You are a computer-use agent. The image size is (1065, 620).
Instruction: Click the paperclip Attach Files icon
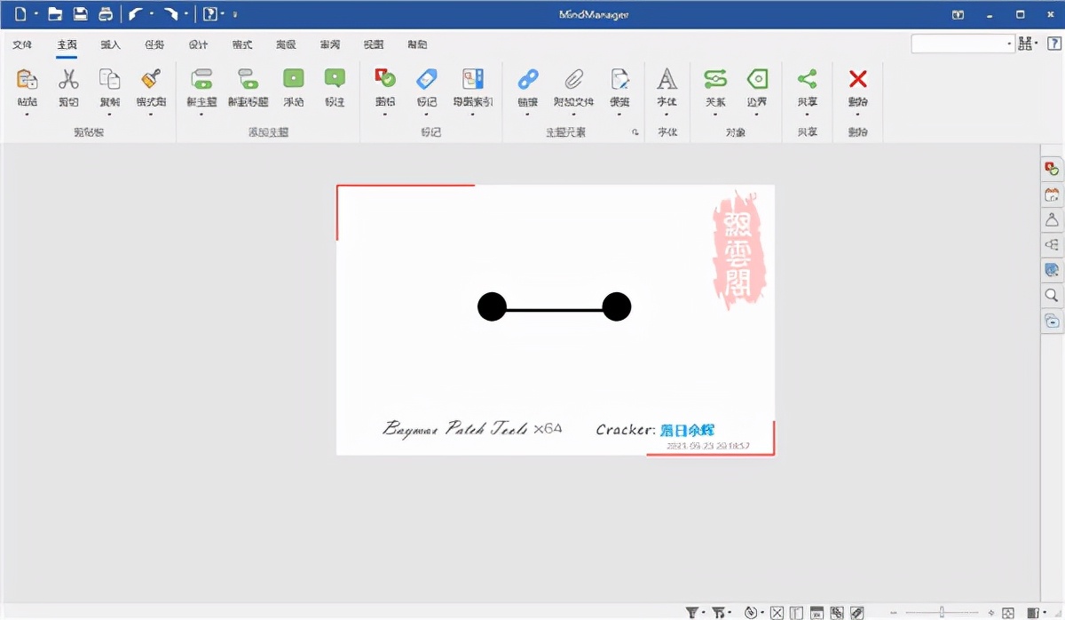click(x=573, y=80)
